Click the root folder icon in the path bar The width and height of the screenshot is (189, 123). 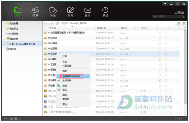coord(57,23)
